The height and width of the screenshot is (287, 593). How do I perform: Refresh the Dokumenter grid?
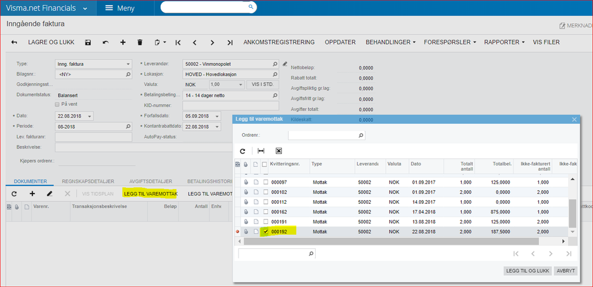click(x=14, y=194)
